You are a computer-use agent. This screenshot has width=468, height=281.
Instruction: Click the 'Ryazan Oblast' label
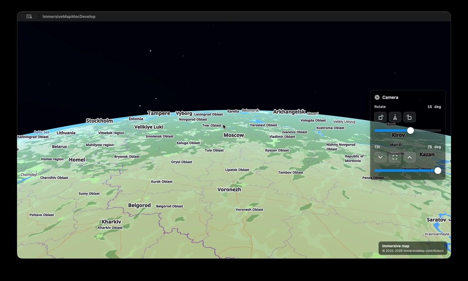(277, 150)
